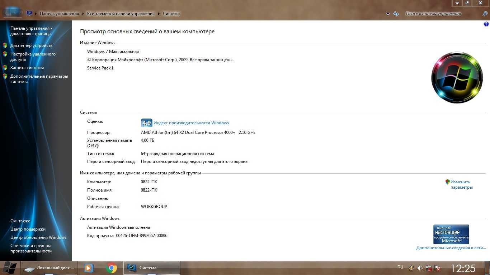Viewport: 490px width, 275px height.
Task: Click the product code 00426-OEM-8992662-00006
Action: [142, 236]
